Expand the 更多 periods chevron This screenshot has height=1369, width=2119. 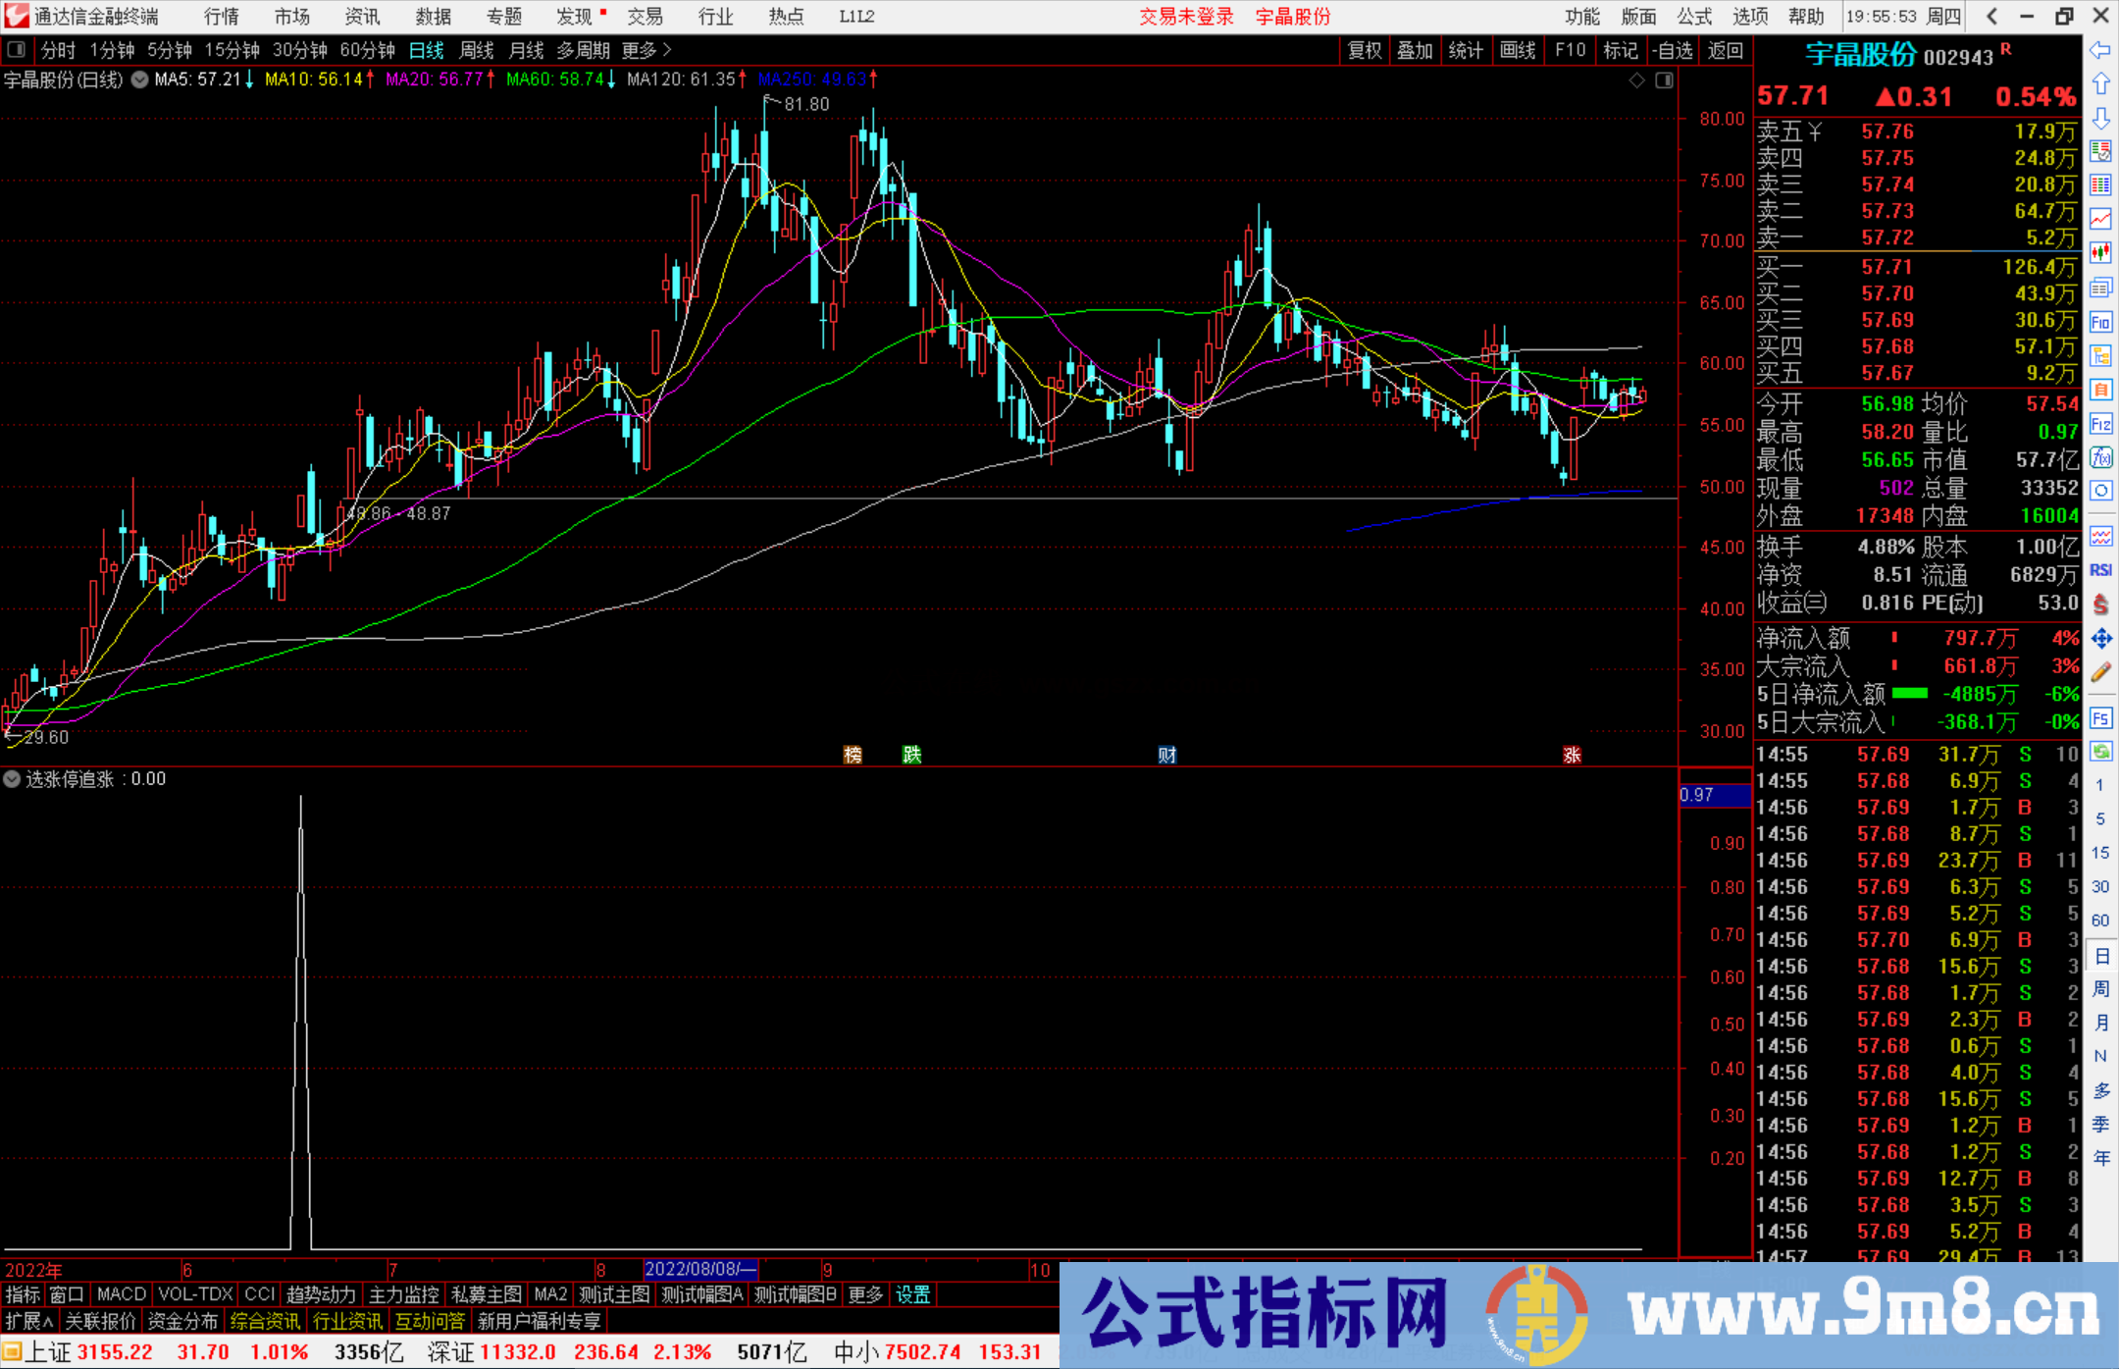click(x=667, y=49)
